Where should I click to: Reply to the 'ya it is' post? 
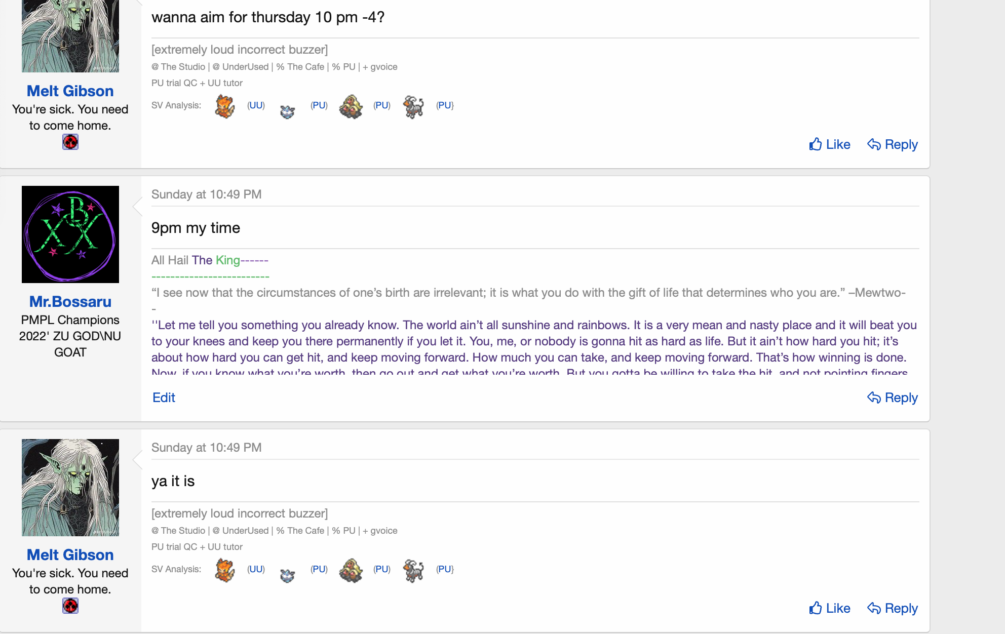coord(893,608)
